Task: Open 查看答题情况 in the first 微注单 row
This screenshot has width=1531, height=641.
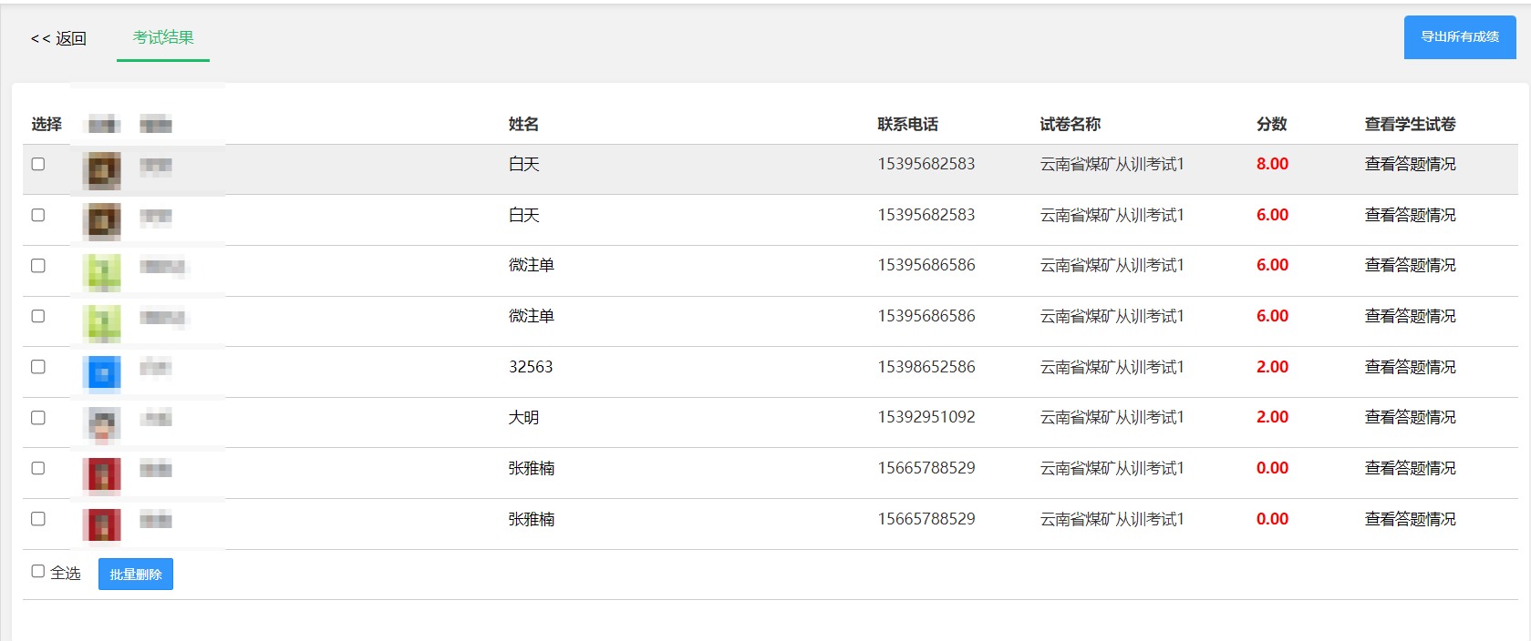Action: [1410, 265]
